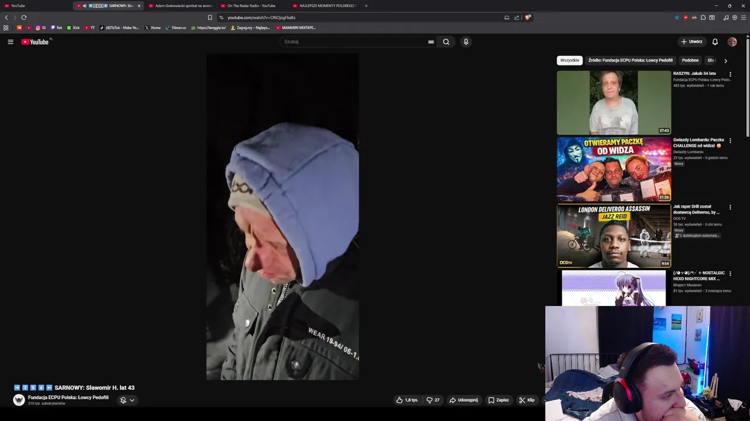Select the Podobne filter chip

[690, 60]
